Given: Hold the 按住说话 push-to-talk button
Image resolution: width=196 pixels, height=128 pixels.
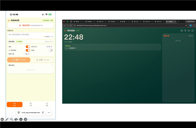Looking at the screenshot, I should (31, 25).
